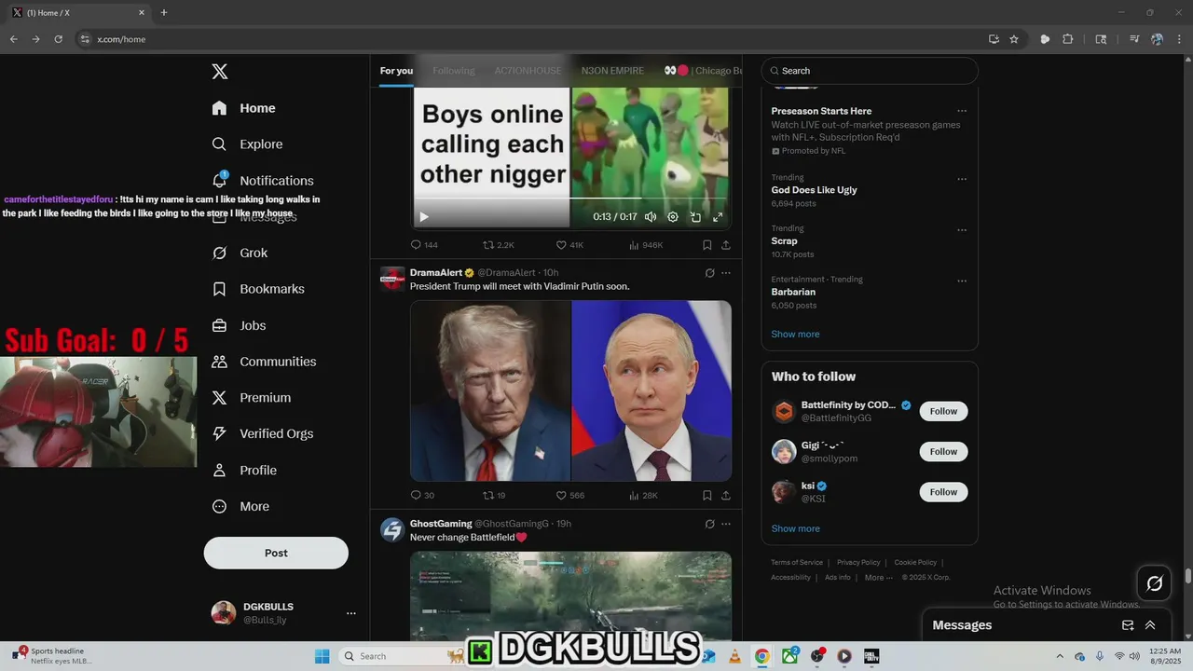Open more options on DramaAlert post
Image resolution: width=1193 pixels, height=671 pixels.
pyautogui.click(x=726, y=273)
